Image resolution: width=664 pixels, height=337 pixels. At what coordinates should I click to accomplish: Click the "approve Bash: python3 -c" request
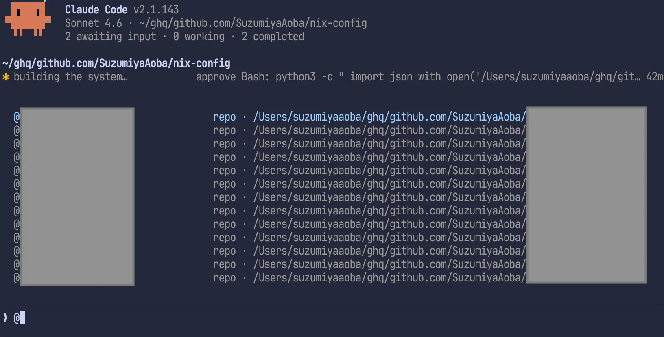(x=264, y=77)
